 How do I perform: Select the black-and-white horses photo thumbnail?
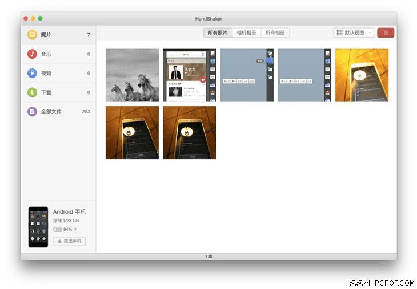(132, 75)
